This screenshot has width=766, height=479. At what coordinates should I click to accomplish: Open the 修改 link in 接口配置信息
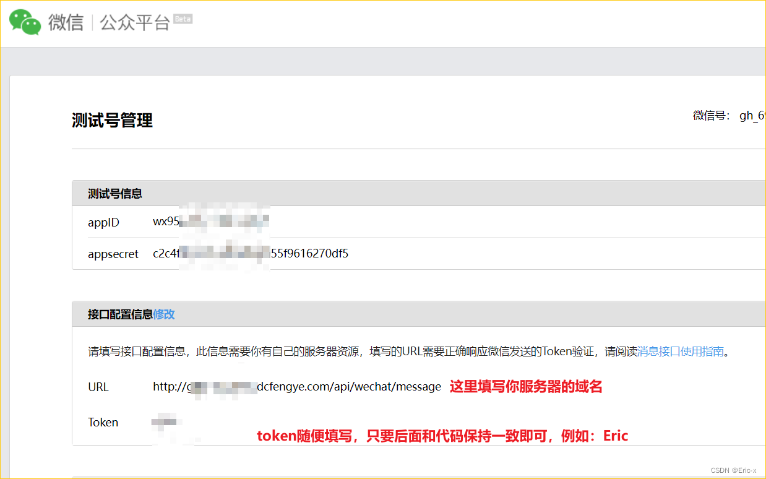click(x=164, y=314)
